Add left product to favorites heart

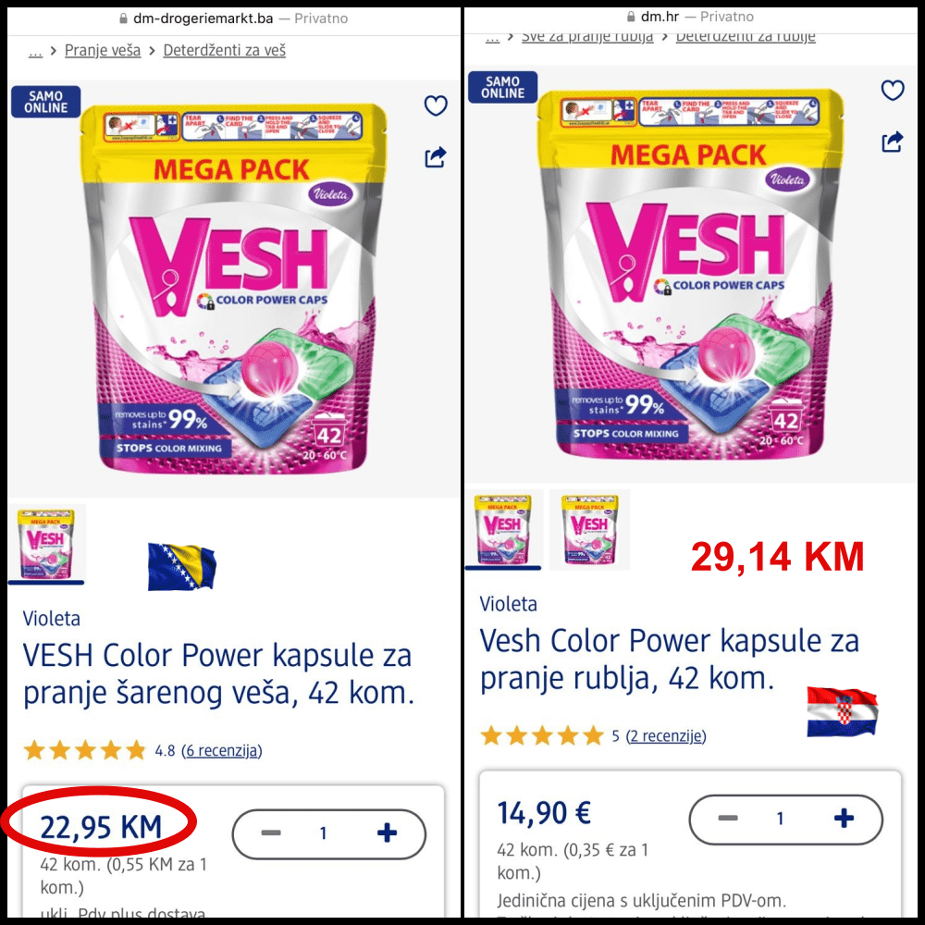coord(436,105)
